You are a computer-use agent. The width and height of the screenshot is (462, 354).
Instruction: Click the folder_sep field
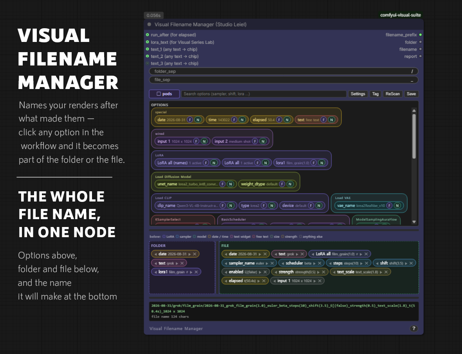coord(283,71)
